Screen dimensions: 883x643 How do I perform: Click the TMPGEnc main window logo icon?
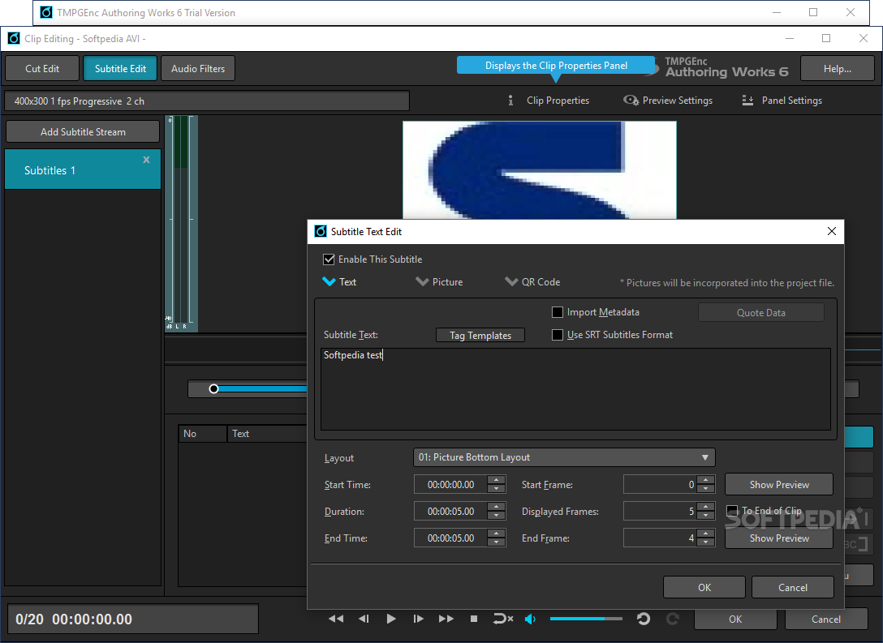pyautogui.click(x=46, y=12)
